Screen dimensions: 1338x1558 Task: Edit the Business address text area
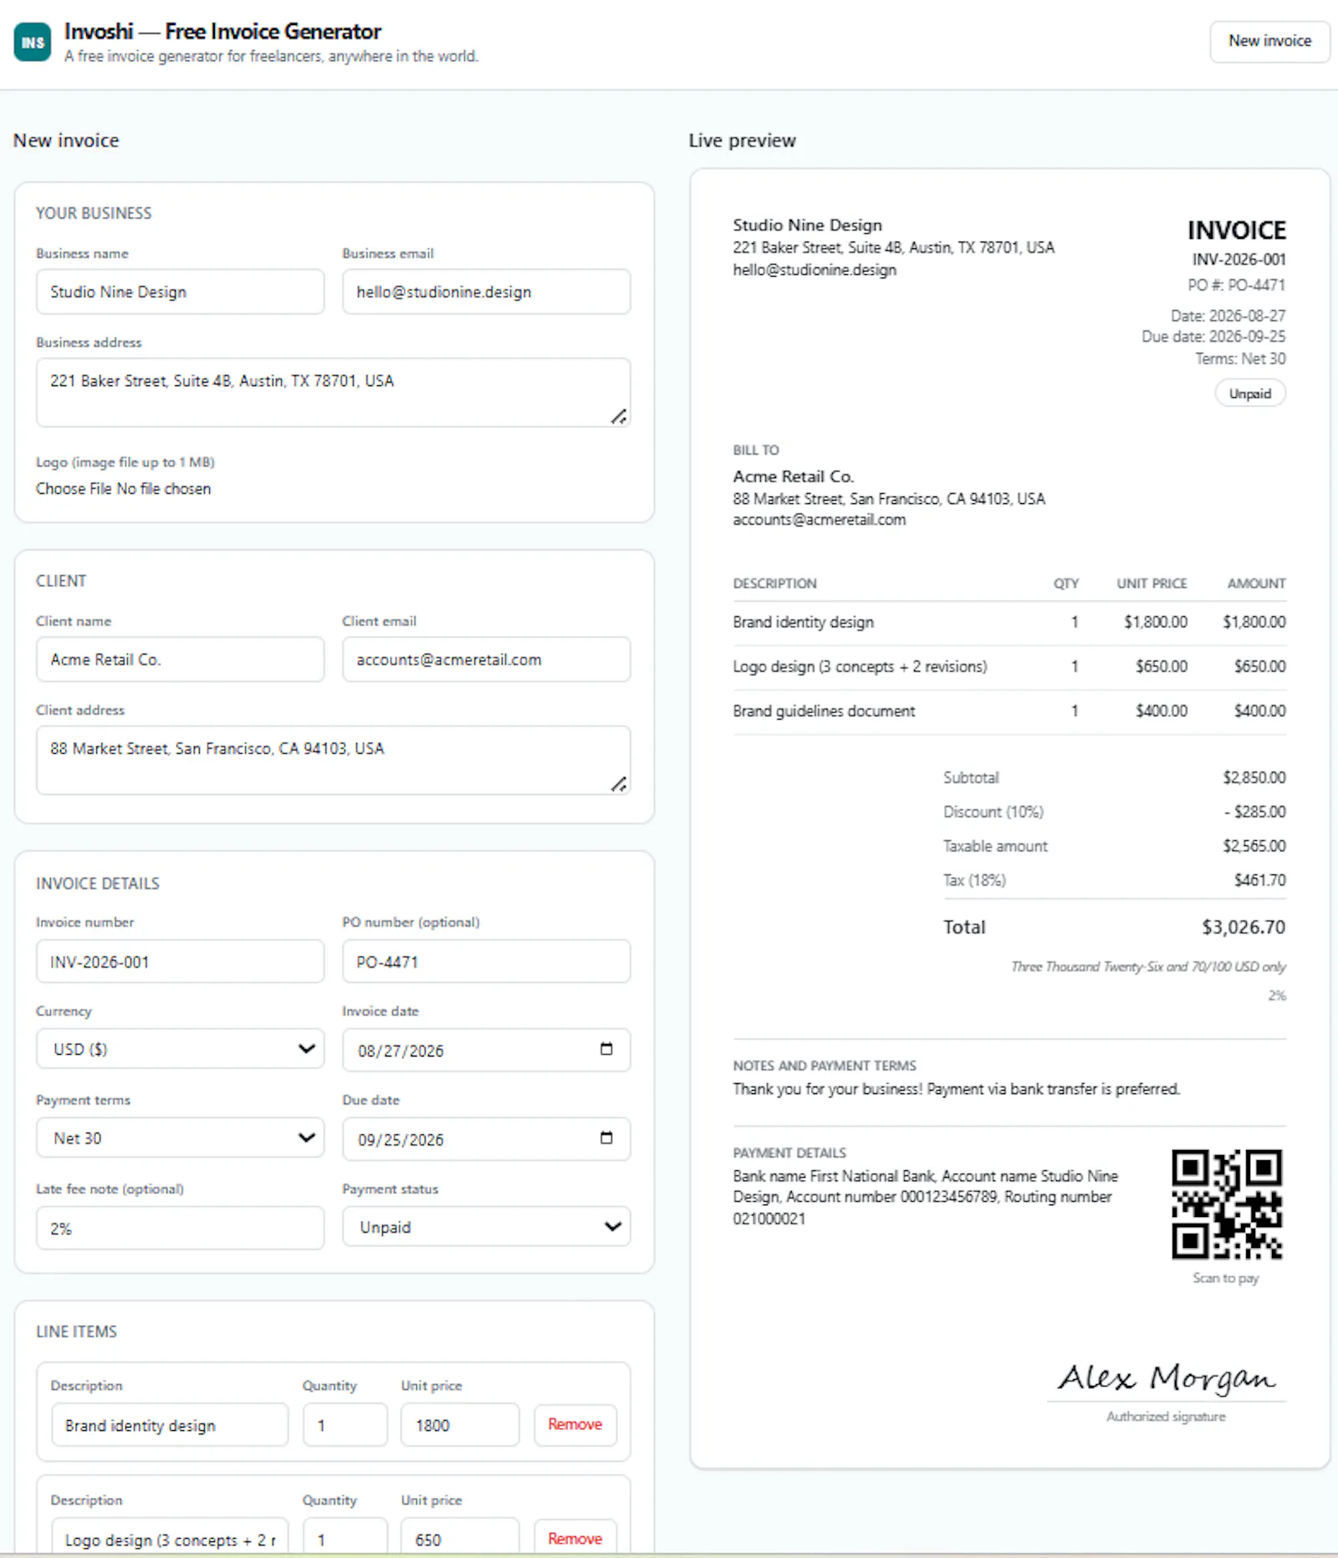334,393
